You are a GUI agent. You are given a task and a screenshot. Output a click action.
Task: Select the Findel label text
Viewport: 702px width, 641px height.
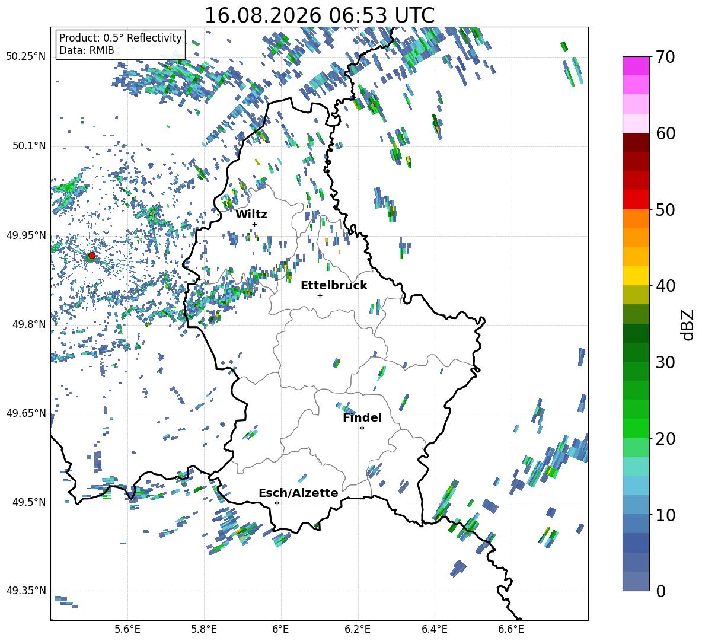pyautogui.click(x=362, y=417)
